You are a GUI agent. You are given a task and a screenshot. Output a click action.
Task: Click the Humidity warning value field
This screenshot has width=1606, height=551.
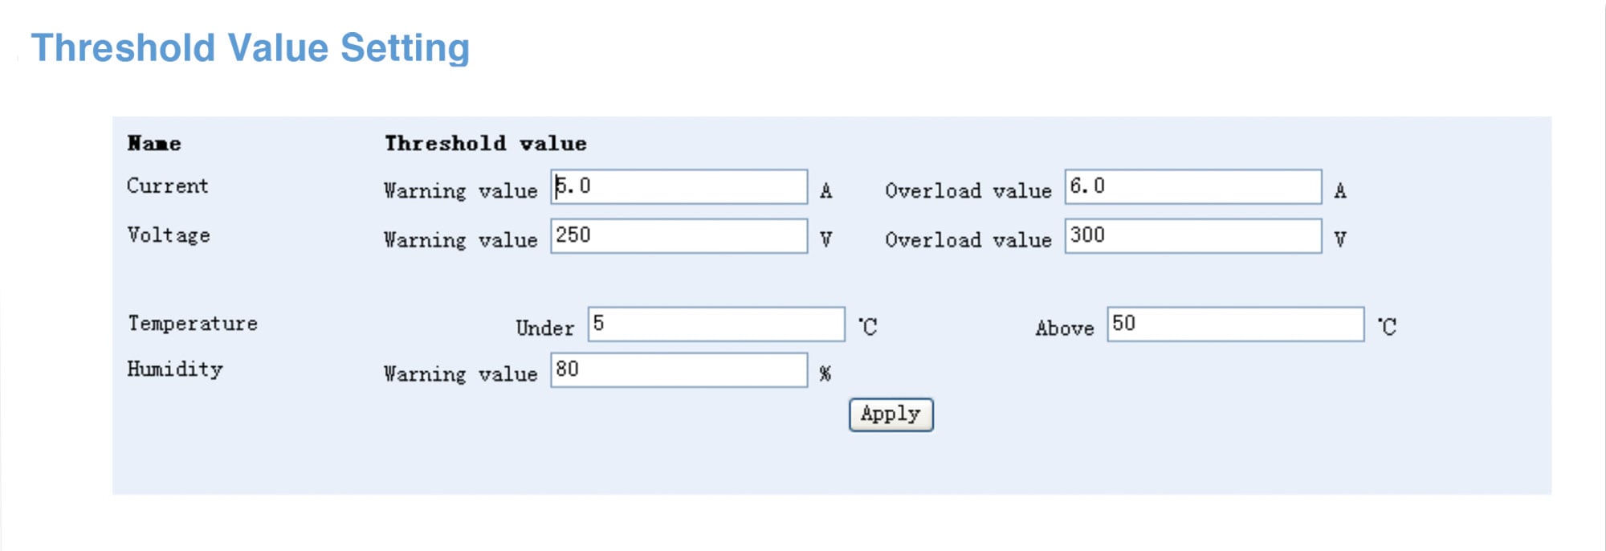coord(679,370)
